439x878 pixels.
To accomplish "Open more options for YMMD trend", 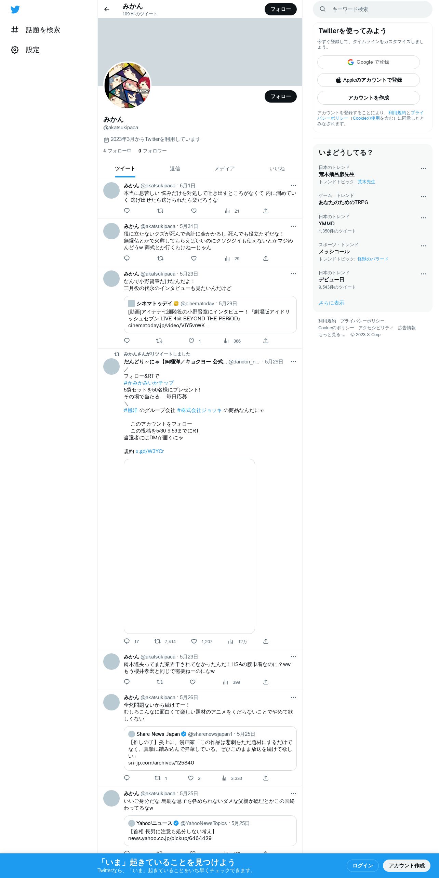I will coord(423,218).
